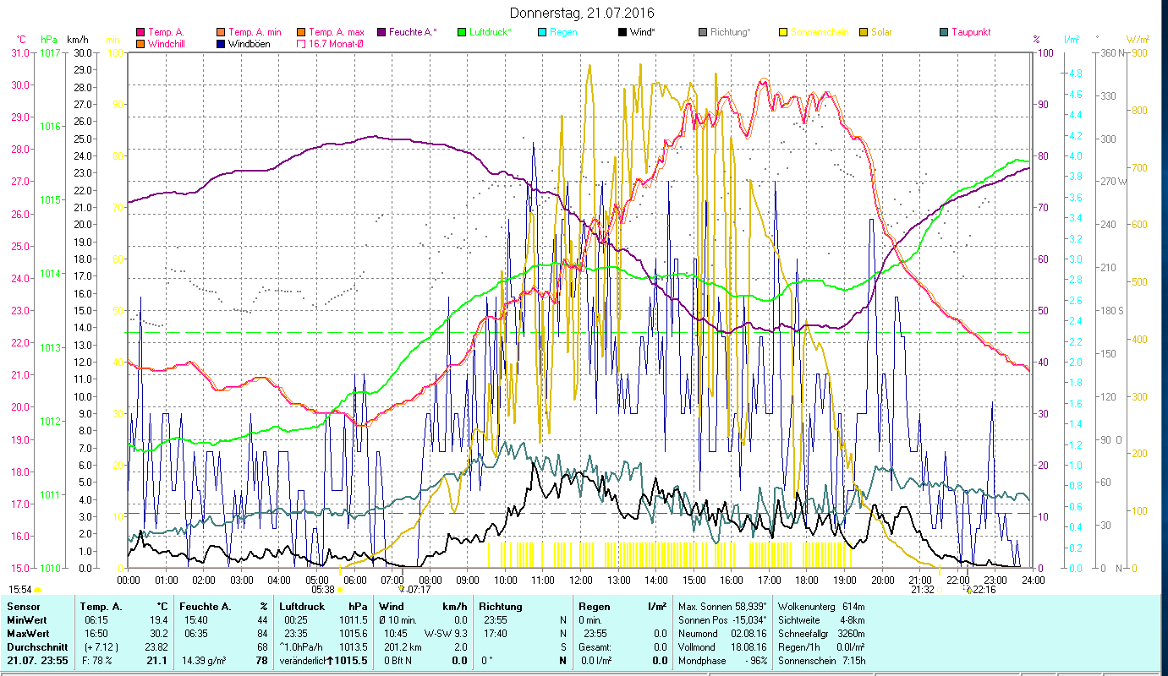Viewport: 1168px width, 676px height.
Task: Click the chart title Donnerstag, 21.07.2016
Action: pyautogui.click(x=583, y=13)
